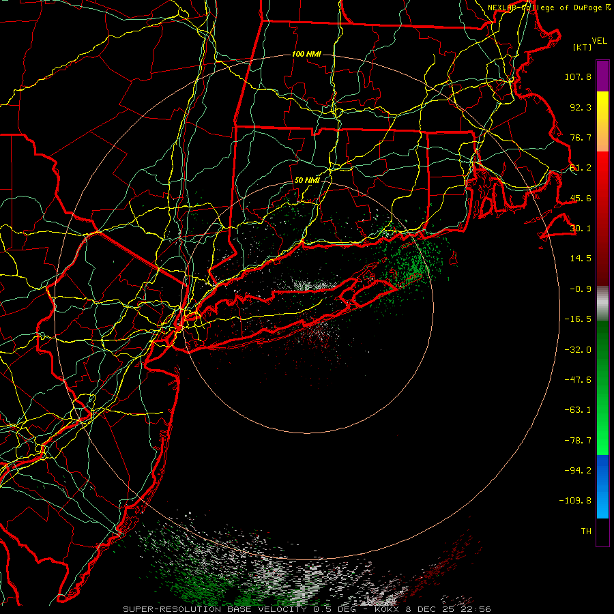Viewport: 614px width, 614px height.
Task: Select the 76.7 velocity scale label
Action: (x=581, y=137)
